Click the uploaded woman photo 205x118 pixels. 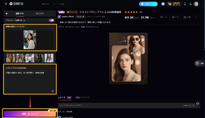pyautogui.click(x=30, y=40)
